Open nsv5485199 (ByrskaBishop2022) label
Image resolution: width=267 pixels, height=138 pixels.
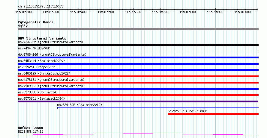[x=44, y=73]
